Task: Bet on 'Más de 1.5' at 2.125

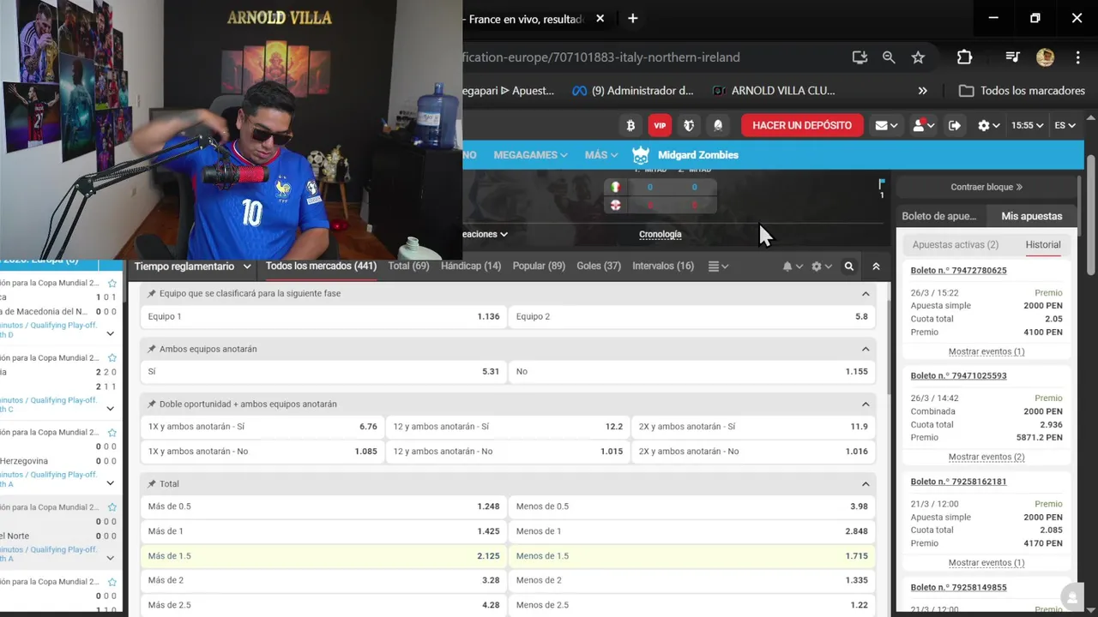Action: (x=323, y=556)
